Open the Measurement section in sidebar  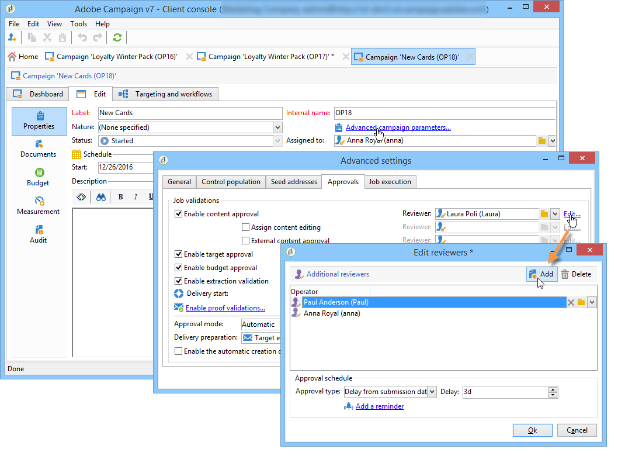39,206
